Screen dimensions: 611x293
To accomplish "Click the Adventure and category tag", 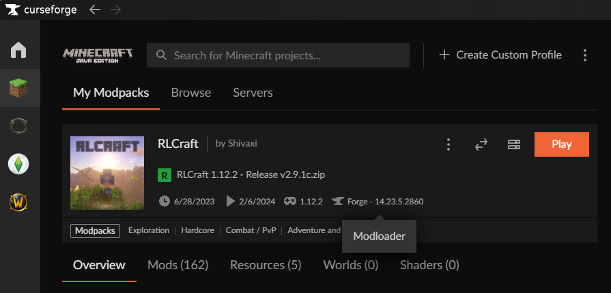I will pyautogui.click(x=314, y=230).
